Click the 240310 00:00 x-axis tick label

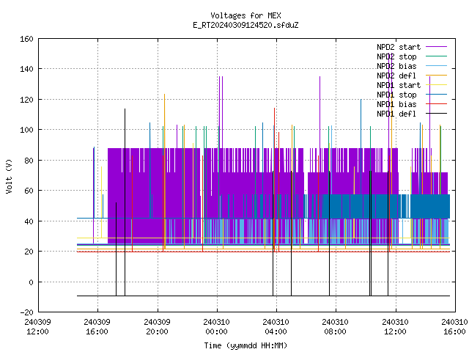tap(217, 327)
